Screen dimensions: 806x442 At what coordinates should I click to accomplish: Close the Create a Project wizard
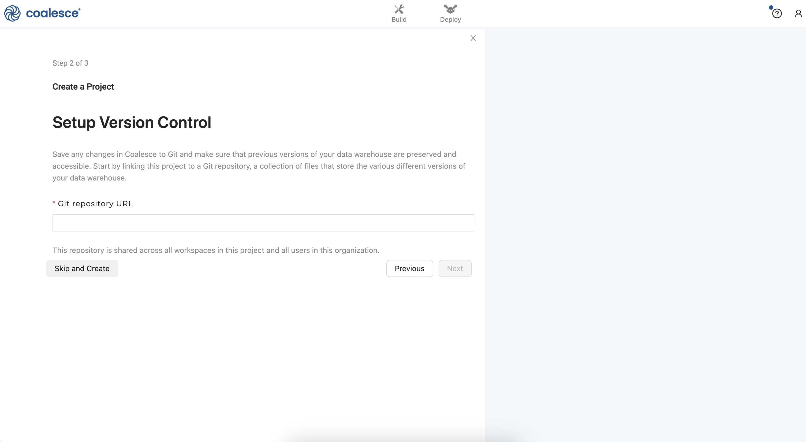pos(473,38)
